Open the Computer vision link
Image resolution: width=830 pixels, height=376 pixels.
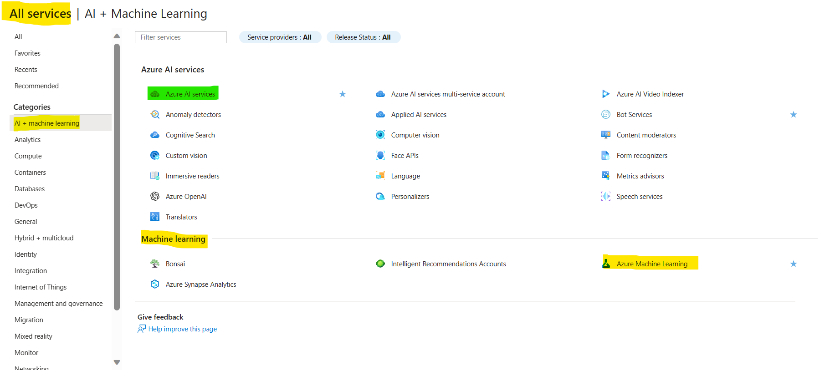tap(415, 135)
